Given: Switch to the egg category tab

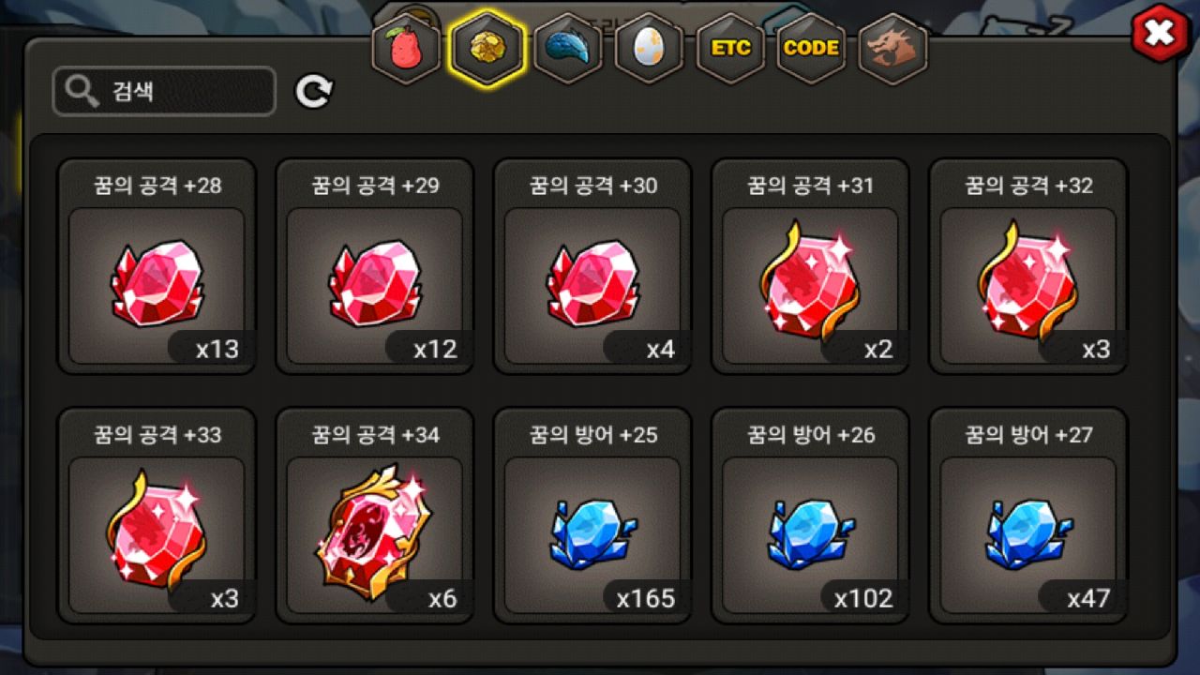Looking at the screenshot, I should pyautogui.click(x=649, y=49).
